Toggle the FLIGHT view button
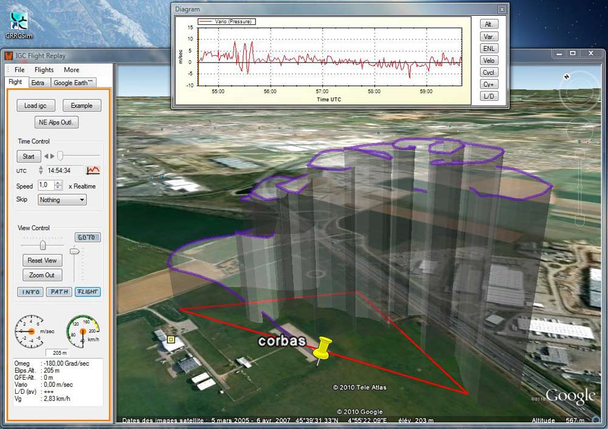This screenshot has height=429, width=608. point(88,292)
